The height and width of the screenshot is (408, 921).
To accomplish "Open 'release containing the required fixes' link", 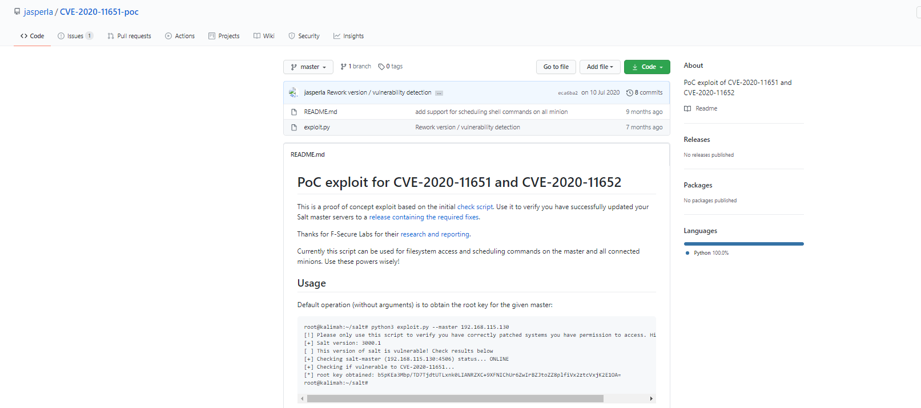I will [424, 217].
